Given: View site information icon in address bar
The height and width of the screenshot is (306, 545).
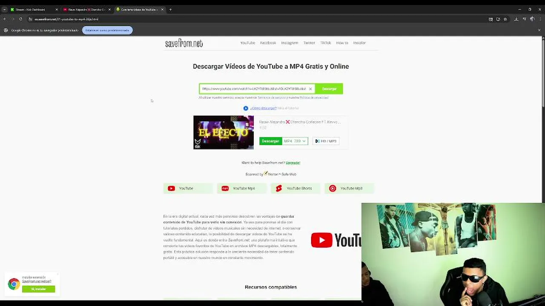Looking at the screenshot, I should 31,19.
